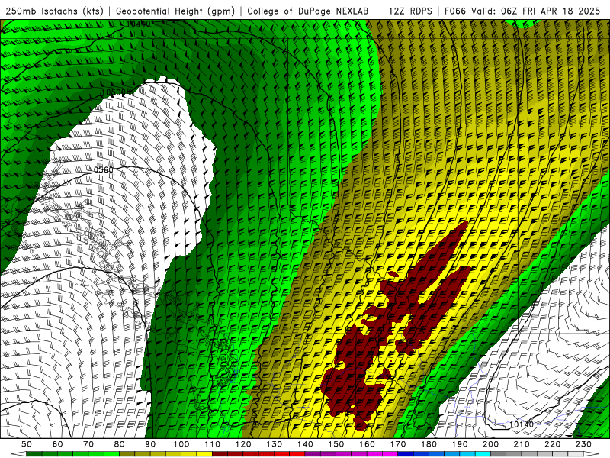The image size is (610, 458).
Task: Click the darkest green colorbar swatch below 50
Action: click(x=34, y=454)
